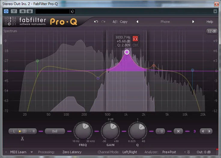This screenshot has width=221, height=158.
Task: Click the Undo arrow icon
Action: 96,22
